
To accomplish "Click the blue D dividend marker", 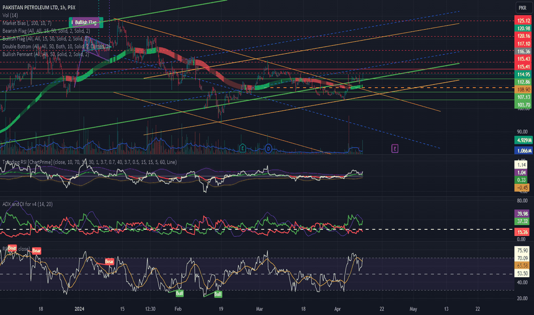I will pos(268,148).
